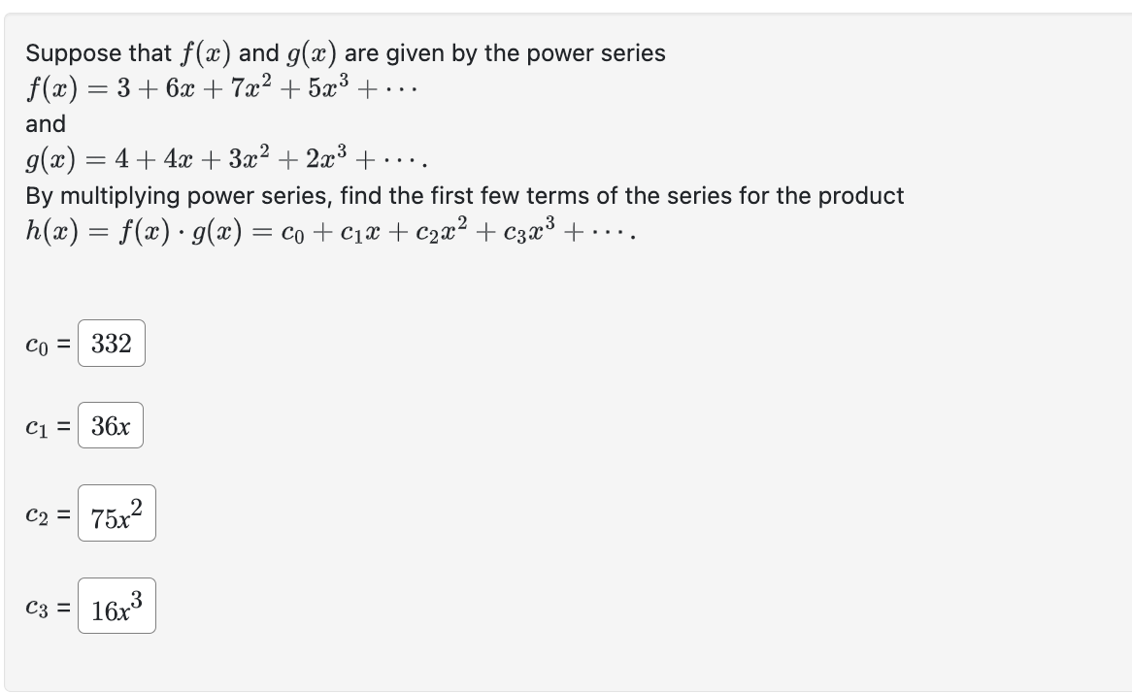Click the problem instruction text about multiplying series

[x=464, y=195]
